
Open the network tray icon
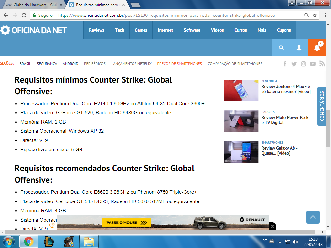coord(287,242)
